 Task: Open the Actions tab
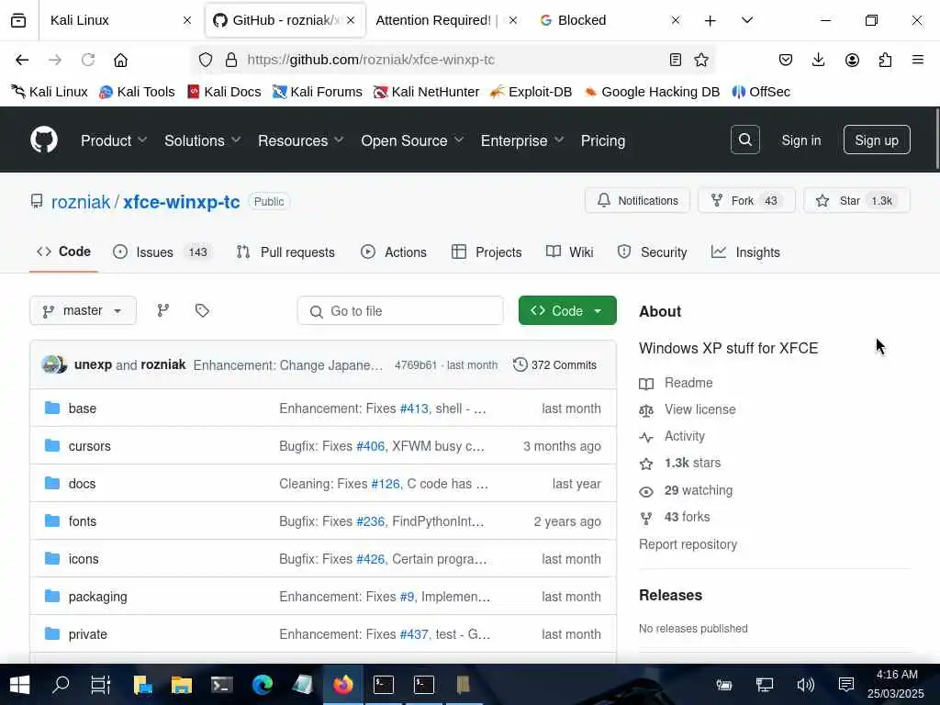coord(394,252)
